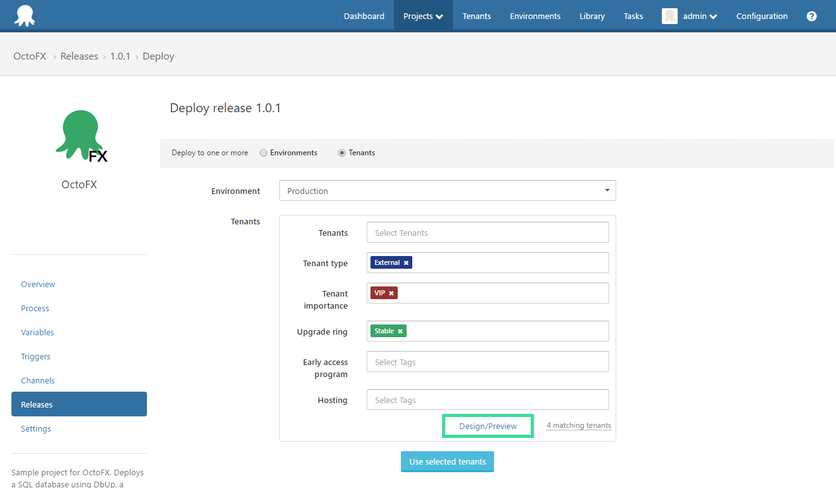Open the 4 matching tenants link
The image size is (836, 488).
578,425
